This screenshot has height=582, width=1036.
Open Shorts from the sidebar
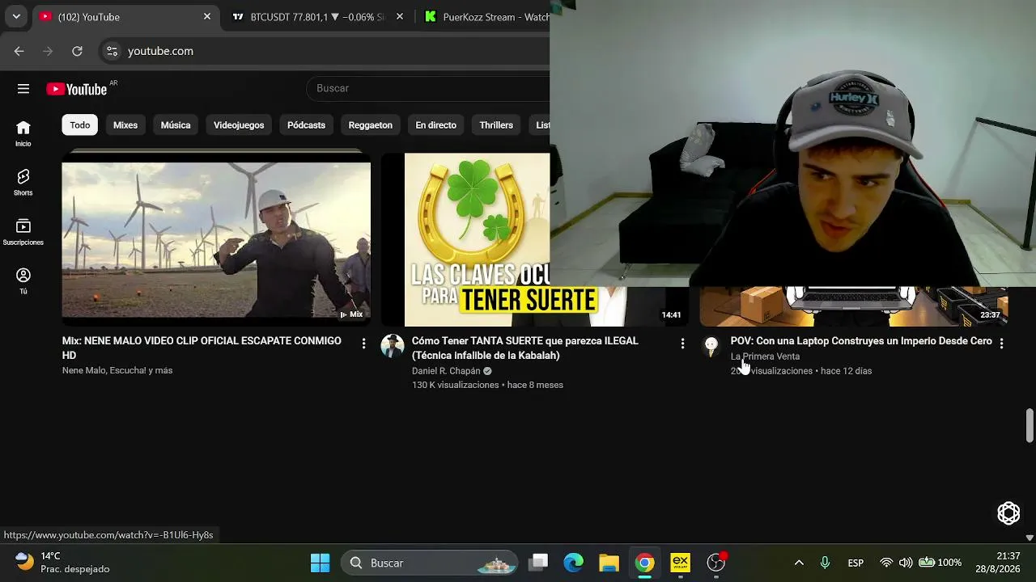(23, 183)
